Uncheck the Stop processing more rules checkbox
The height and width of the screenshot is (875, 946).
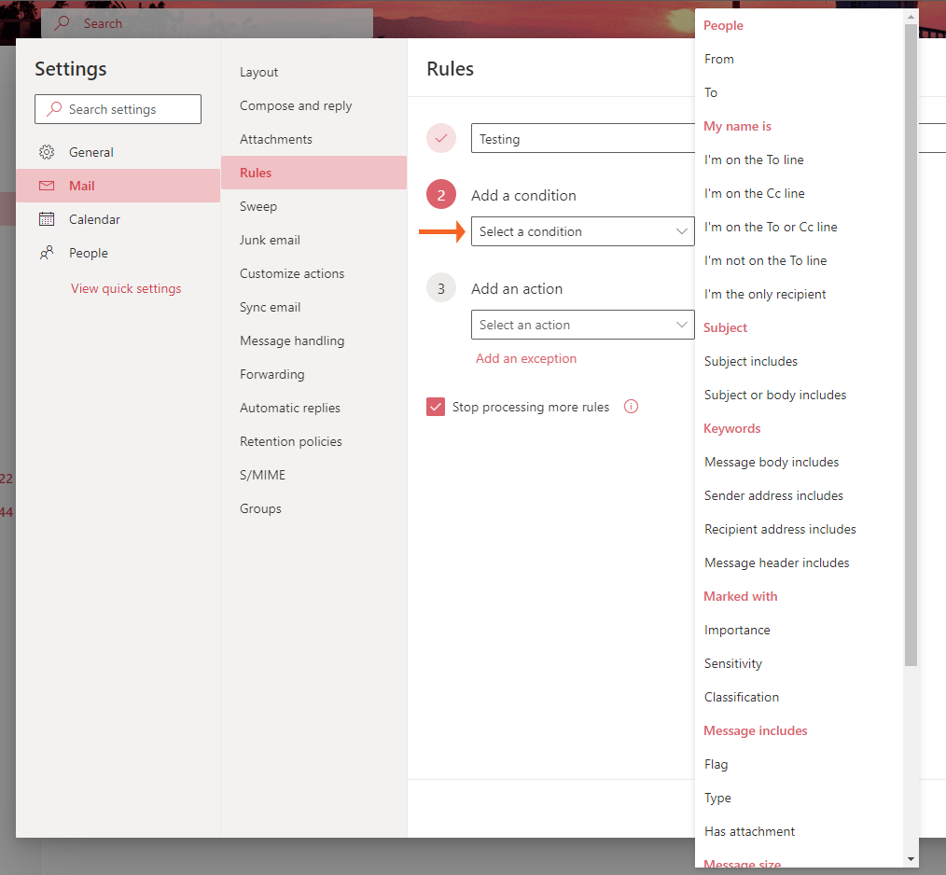(436, 407)
